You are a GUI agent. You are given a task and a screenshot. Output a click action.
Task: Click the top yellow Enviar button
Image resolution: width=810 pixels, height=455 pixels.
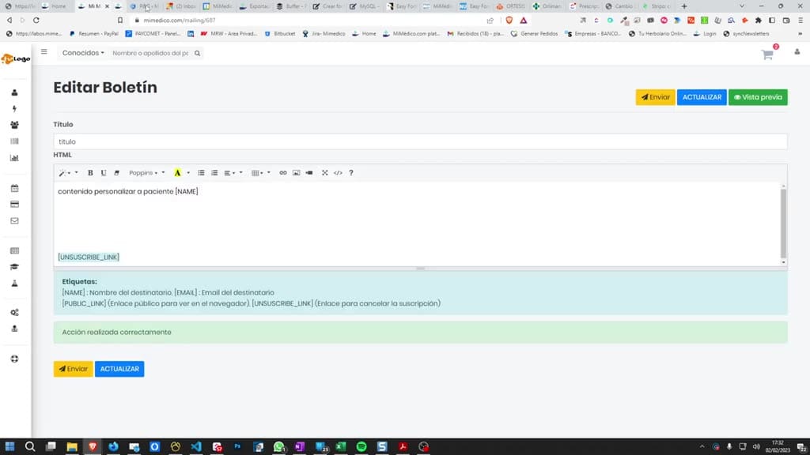coord(655,97)
